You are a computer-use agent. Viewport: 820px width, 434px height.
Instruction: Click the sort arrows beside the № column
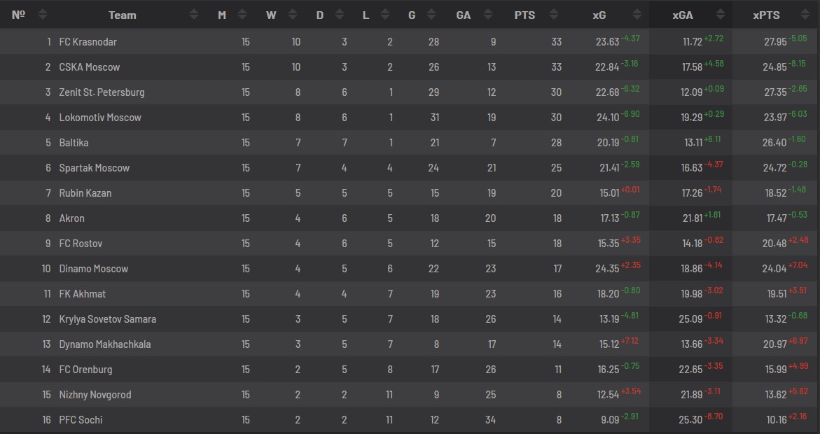(x=43, y=15)
